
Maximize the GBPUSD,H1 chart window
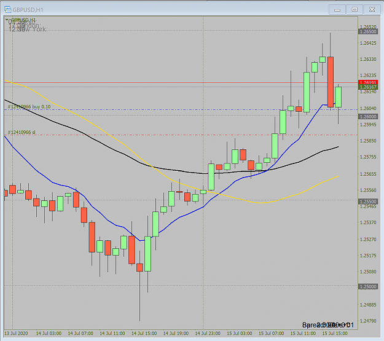point(355,10)
